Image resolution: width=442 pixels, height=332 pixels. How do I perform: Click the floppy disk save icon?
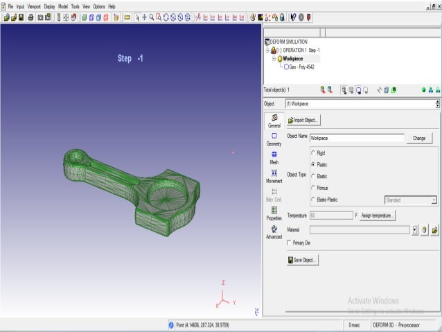21,17
